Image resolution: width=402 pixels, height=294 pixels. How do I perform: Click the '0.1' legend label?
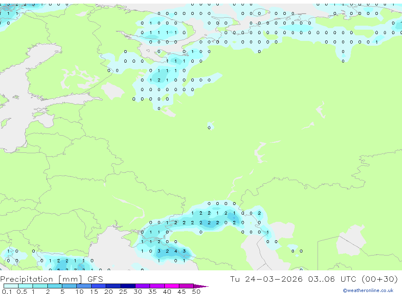pyautogui.click(x=7, y=292)
